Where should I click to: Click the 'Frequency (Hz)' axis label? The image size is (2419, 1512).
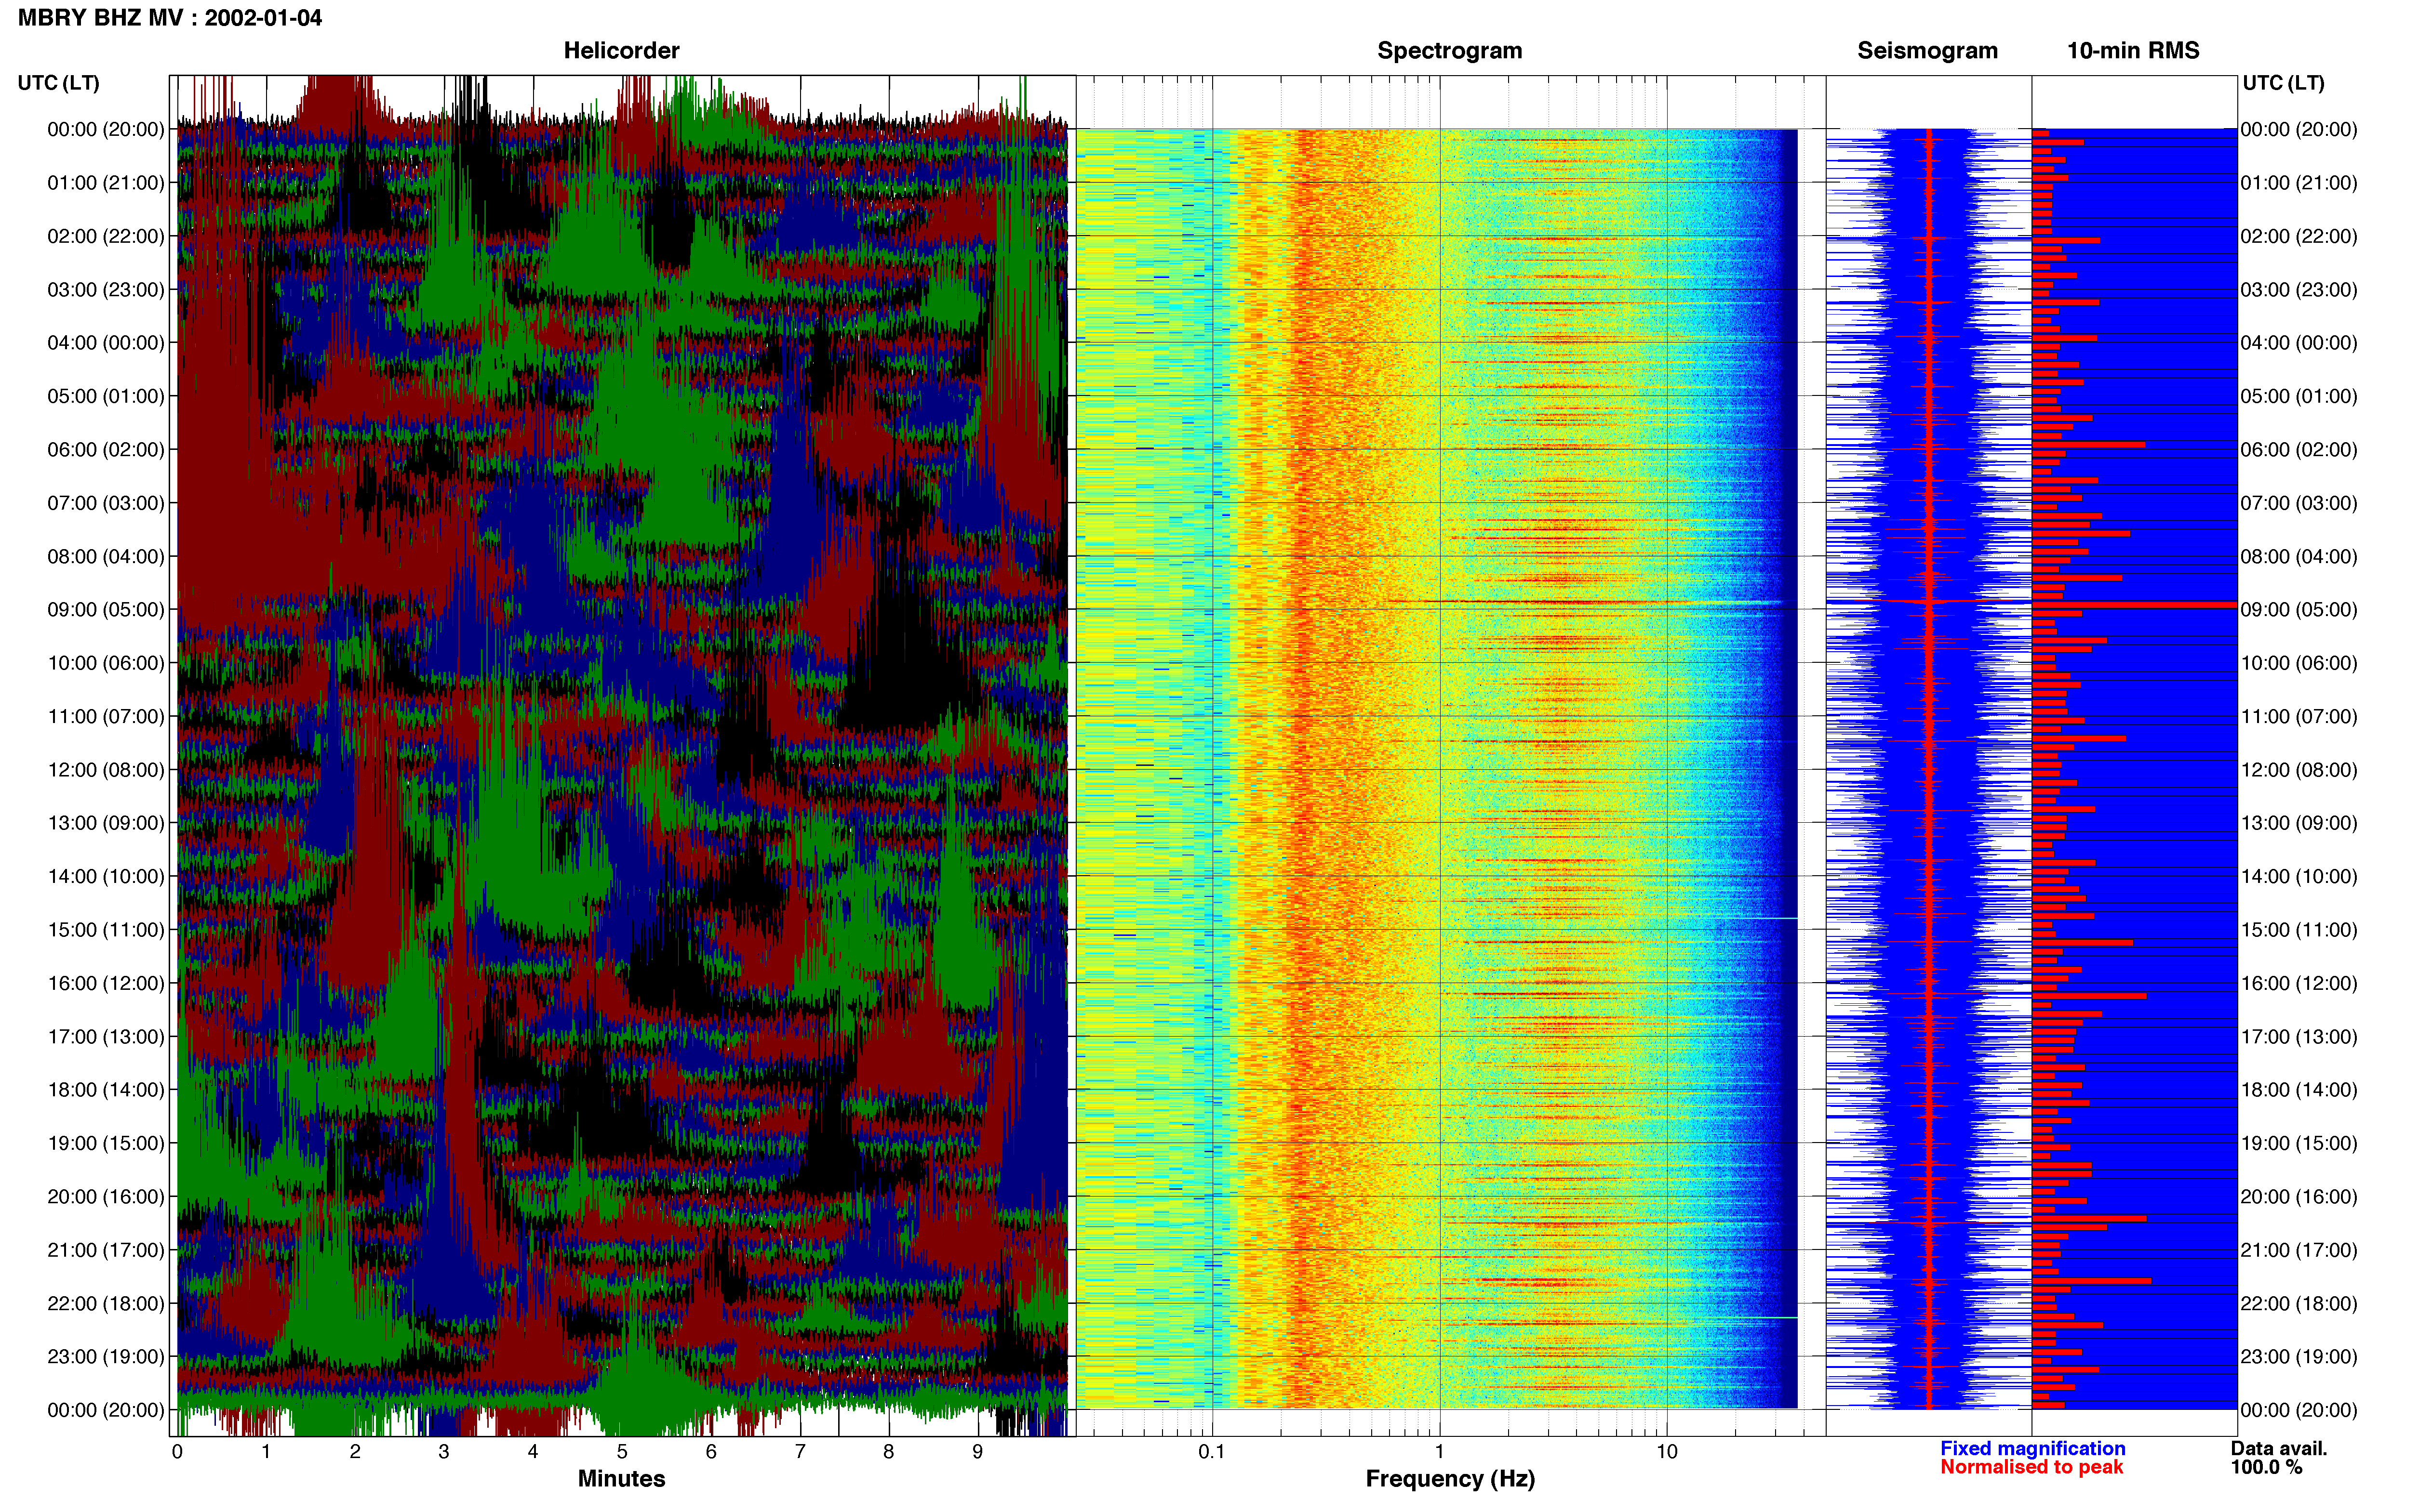click(x=1450, y=1478)
